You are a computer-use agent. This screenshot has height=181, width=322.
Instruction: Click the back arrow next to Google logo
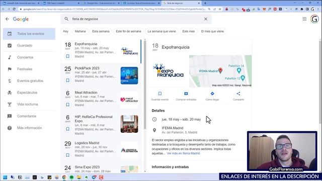(x=7, y=19)
